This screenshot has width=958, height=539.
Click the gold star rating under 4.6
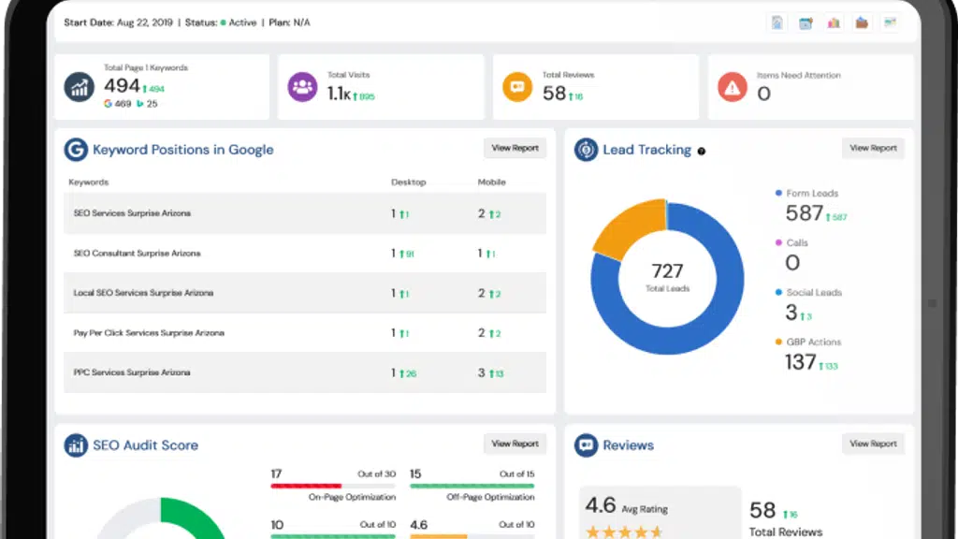tap(624, 532)
